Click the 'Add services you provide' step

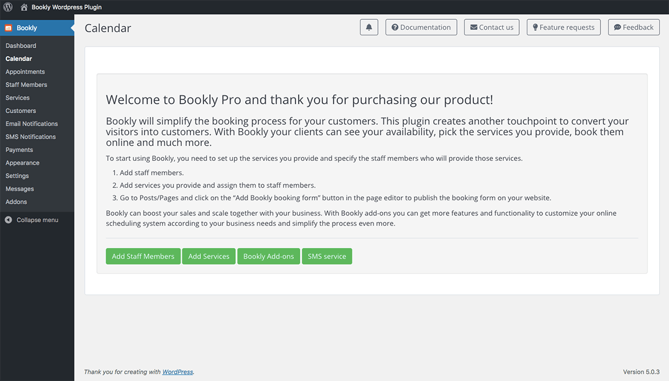click(x=218, y=185)
